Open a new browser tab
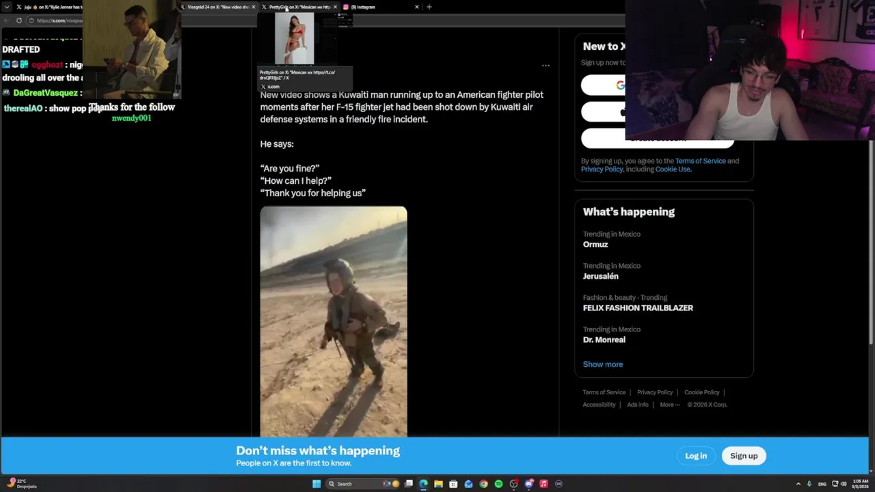 429,7
